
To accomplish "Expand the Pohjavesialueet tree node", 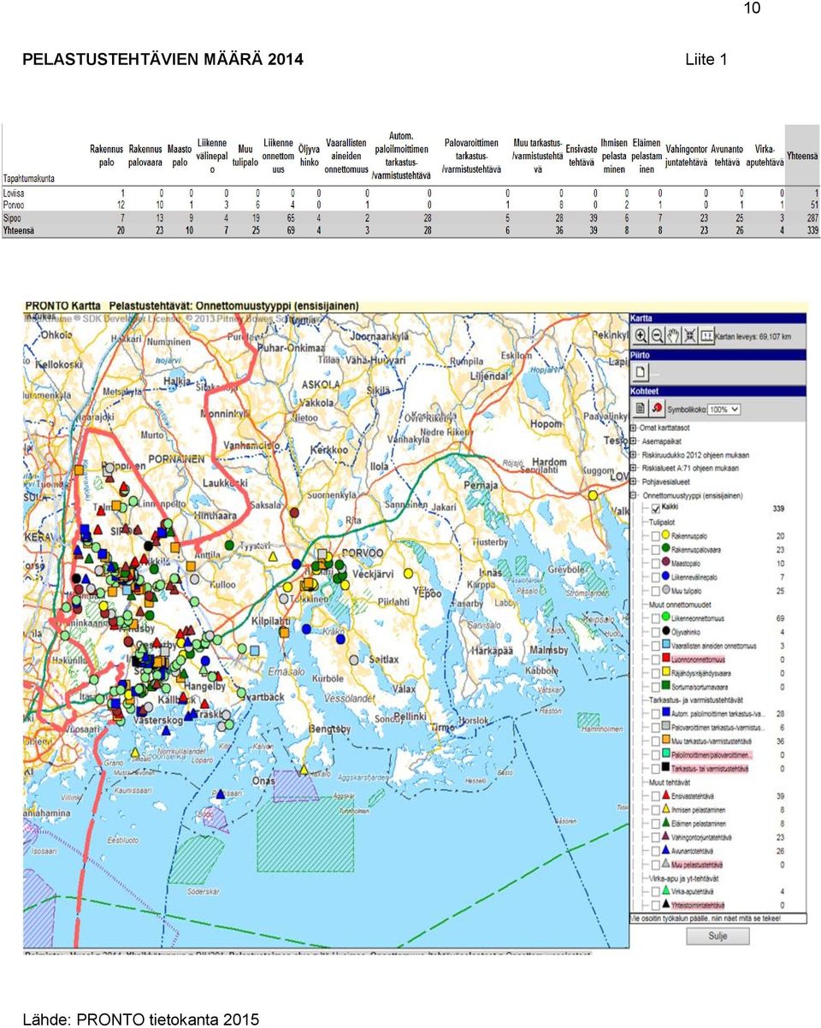I will (x=634, y=482).
